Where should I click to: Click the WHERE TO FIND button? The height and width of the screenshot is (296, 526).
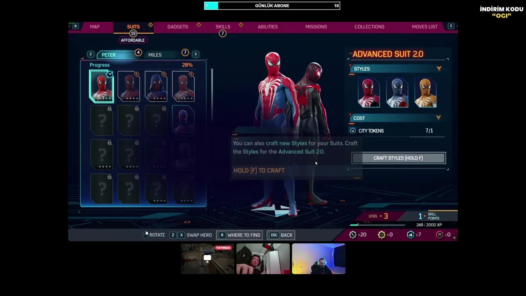(240, 235)
